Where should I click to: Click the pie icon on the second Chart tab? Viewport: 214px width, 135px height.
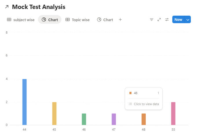tap(99, 20)
